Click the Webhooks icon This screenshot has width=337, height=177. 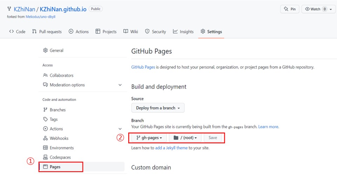[45, 138]
